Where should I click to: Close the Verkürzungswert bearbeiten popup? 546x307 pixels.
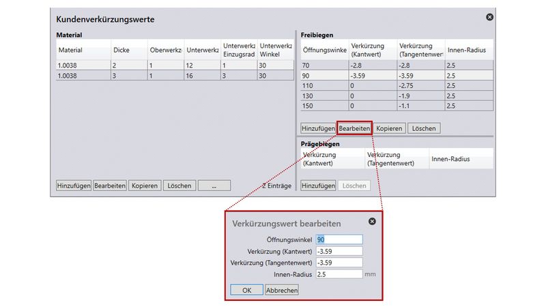click(372, 222)
